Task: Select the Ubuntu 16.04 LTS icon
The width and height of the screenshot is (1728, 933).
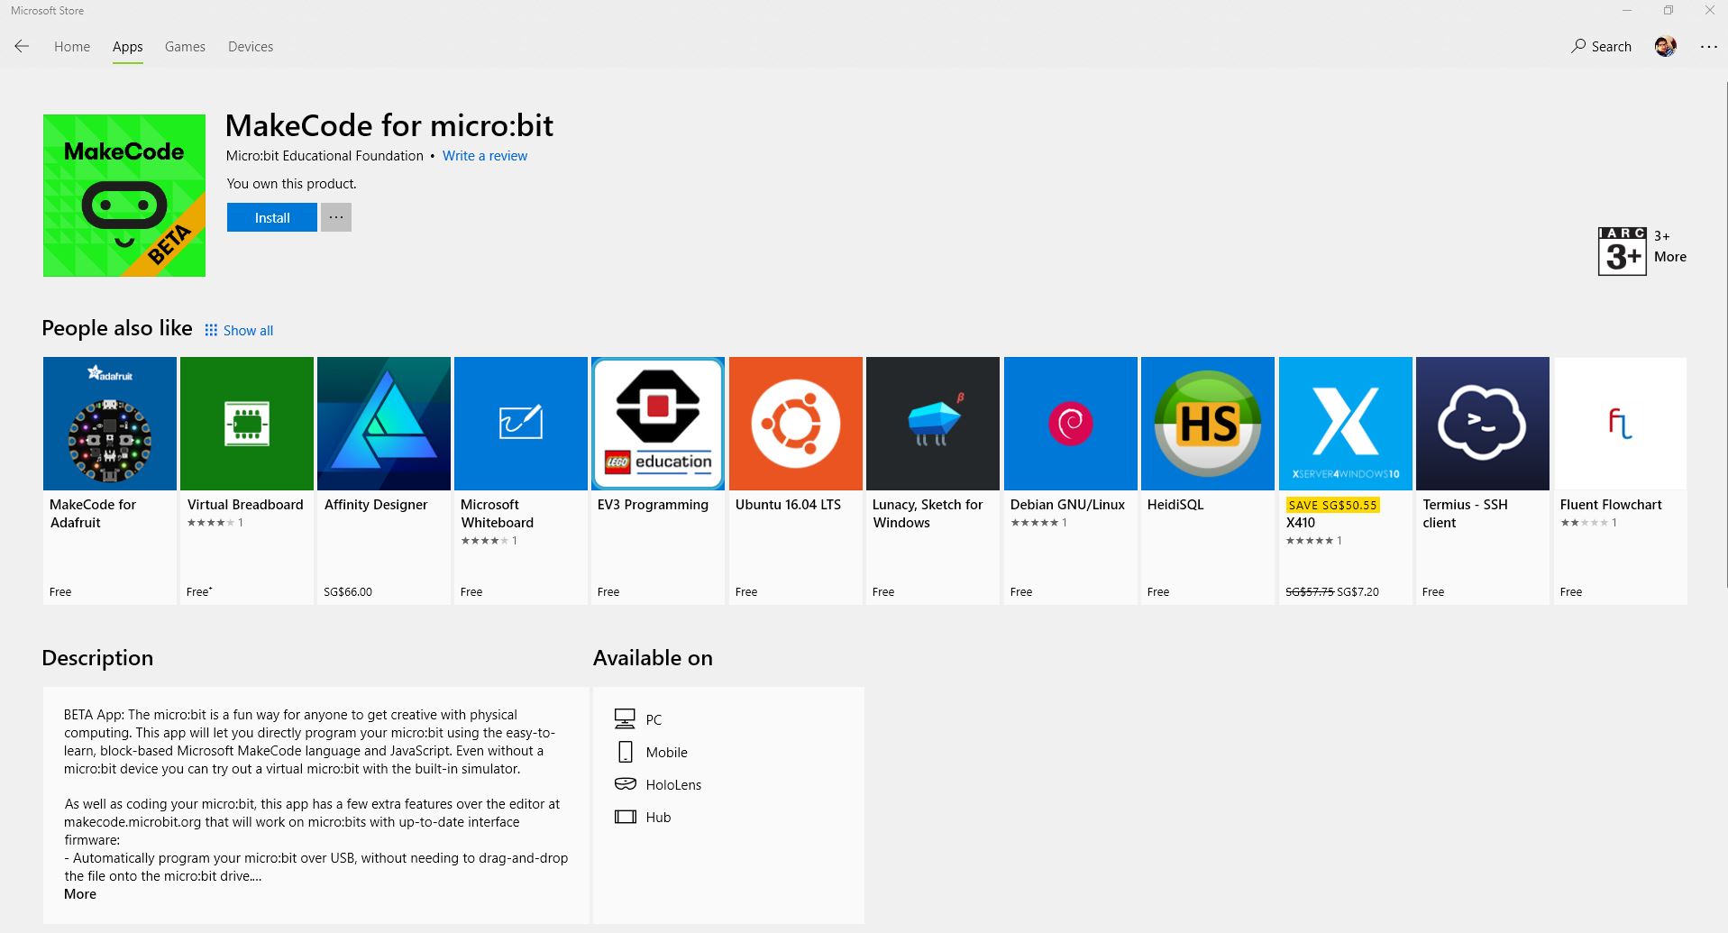Action: [x=796, y=424]
